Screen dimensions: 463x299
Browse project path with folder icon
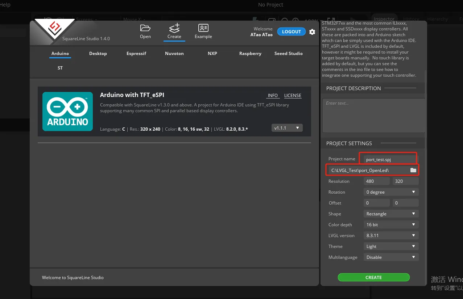point(413,170)
